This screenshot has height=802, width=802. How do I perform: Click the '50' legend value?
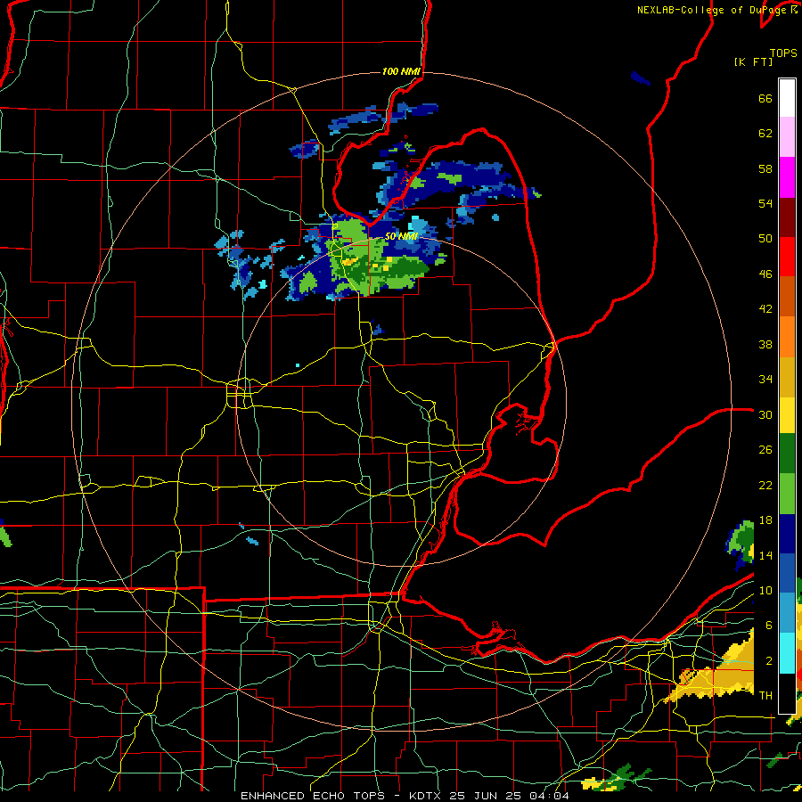tap(765, 238)
